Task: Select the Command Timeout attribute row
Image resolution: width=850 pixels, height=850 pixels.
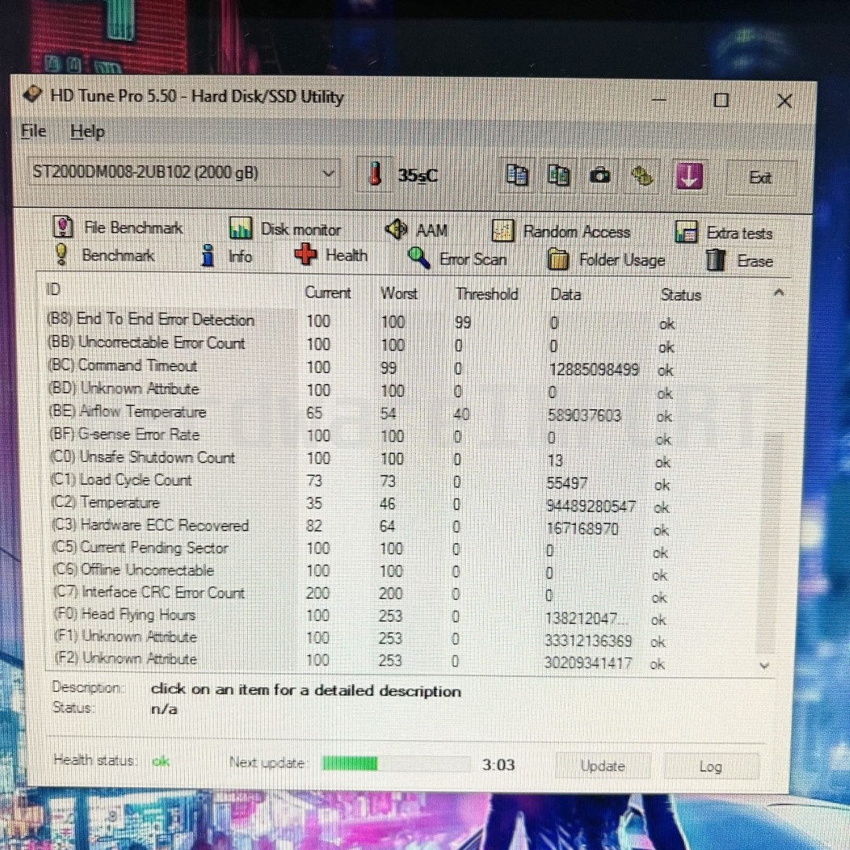Action: point(360,368)
